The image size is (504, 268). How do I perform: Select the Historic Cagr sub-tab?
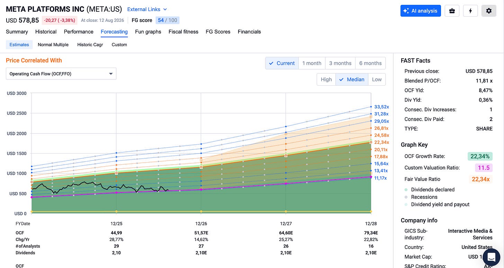(x=90, y=44)
